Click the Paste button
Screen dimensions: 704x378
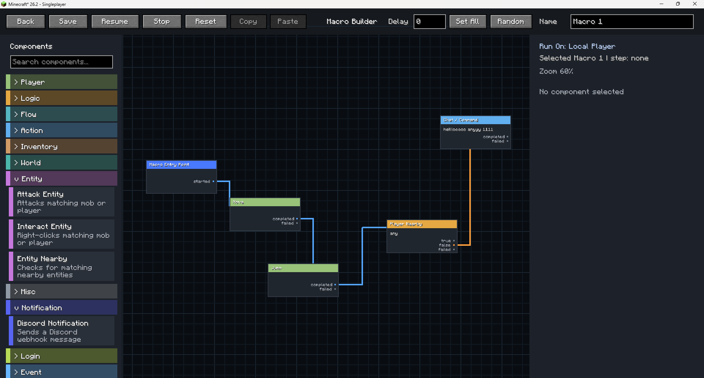click(288, 22)
